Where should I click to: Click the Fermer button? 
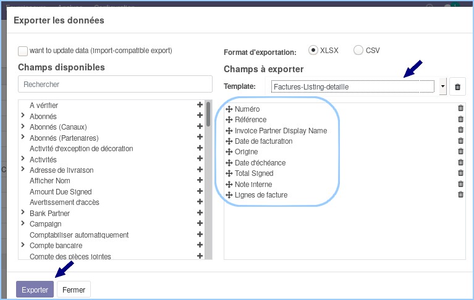coord(74,290)
